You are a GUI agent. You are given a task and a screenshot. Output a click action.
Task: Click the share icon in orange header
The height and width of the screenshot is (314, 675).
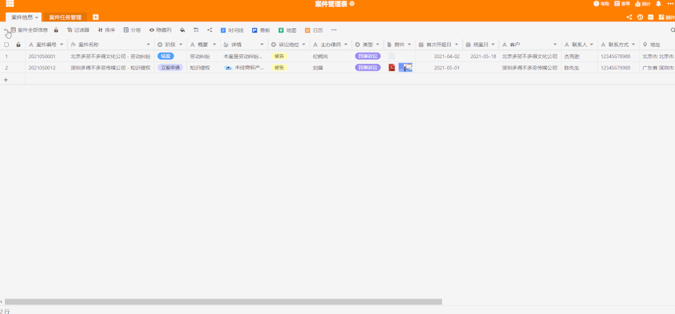click(629, 18)
